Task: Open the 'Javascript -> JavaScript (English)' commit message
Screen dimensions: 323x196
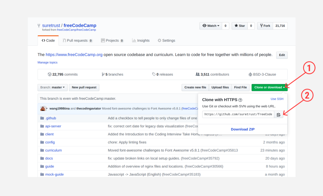Action: tap(154, 174)
